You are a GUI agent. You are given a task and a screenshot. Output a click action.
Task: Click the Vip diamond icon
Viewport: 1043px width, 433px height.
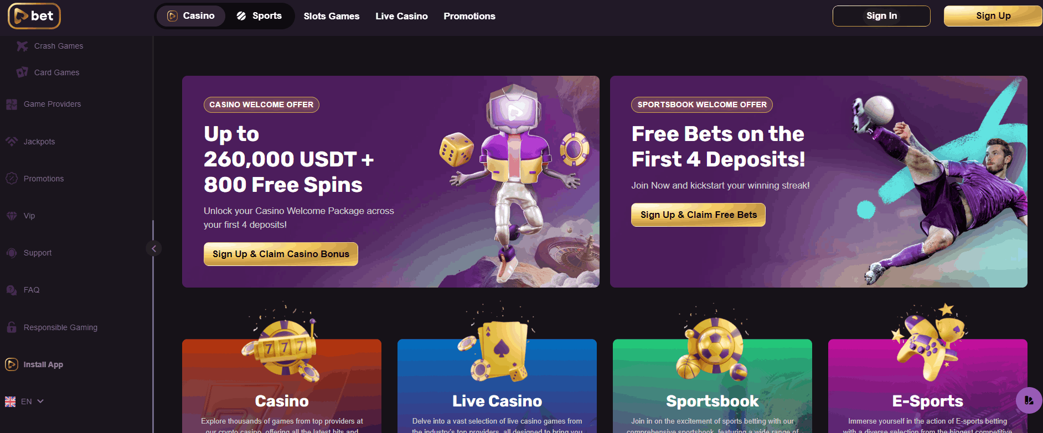point(12,216)
